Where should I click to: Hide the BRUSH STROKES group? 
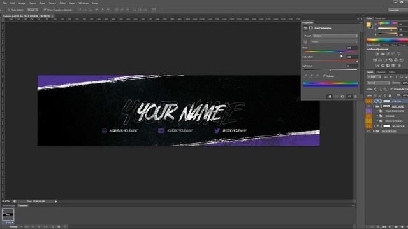[x=368, y=121]
